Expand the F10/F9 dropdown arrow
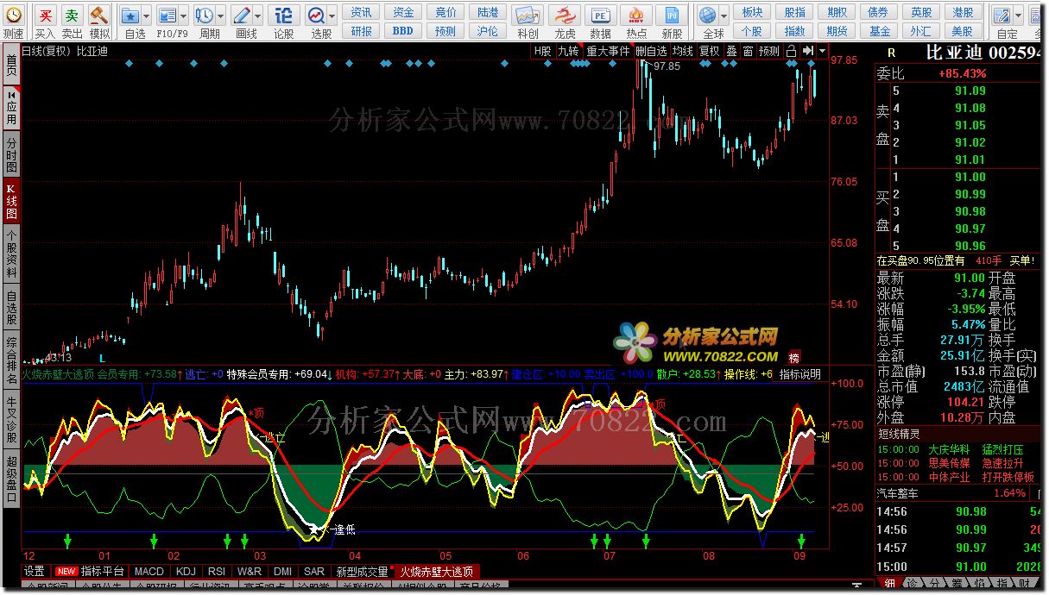Image resolution: width=1049 pixels, height=595 pixels. tap(184, 16)
